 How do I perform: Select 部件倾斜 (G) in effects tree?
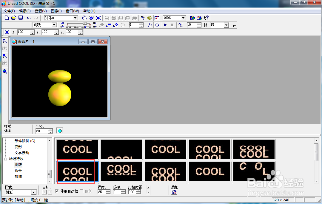click(25, 141)
